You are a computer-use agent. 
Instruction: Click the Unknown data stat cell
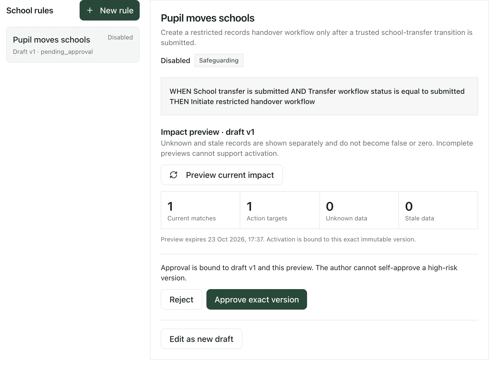(x=359, y=210)
